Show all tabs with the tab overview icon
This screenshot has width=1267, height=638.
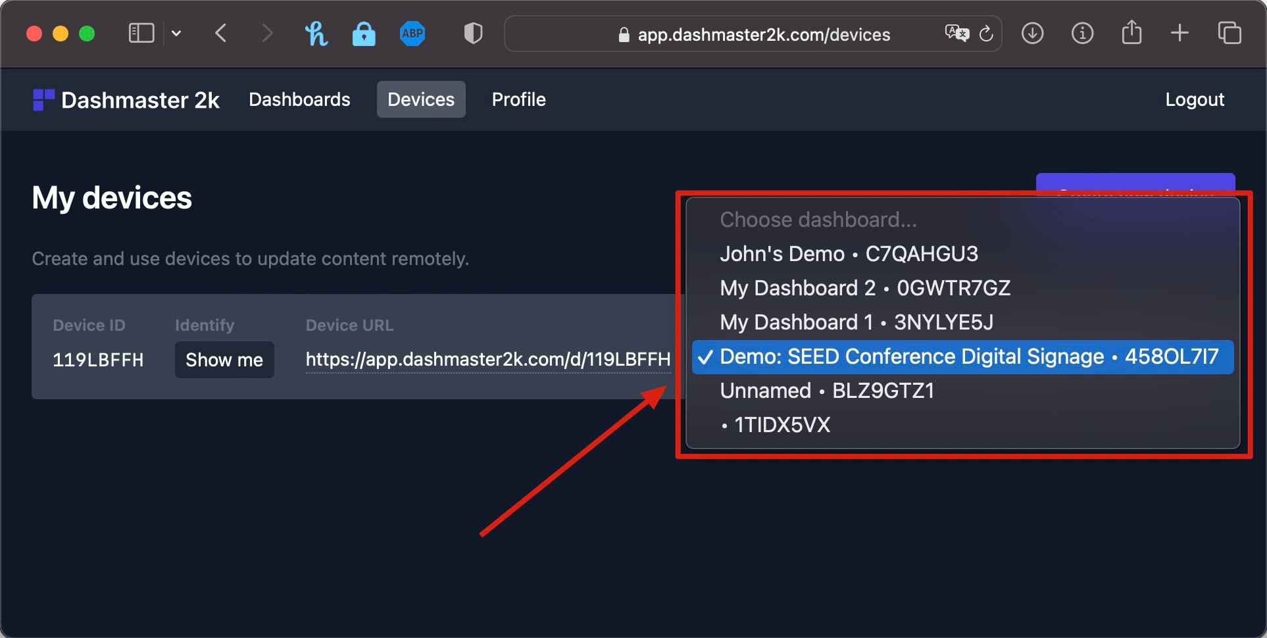(x=1229, y=33)
